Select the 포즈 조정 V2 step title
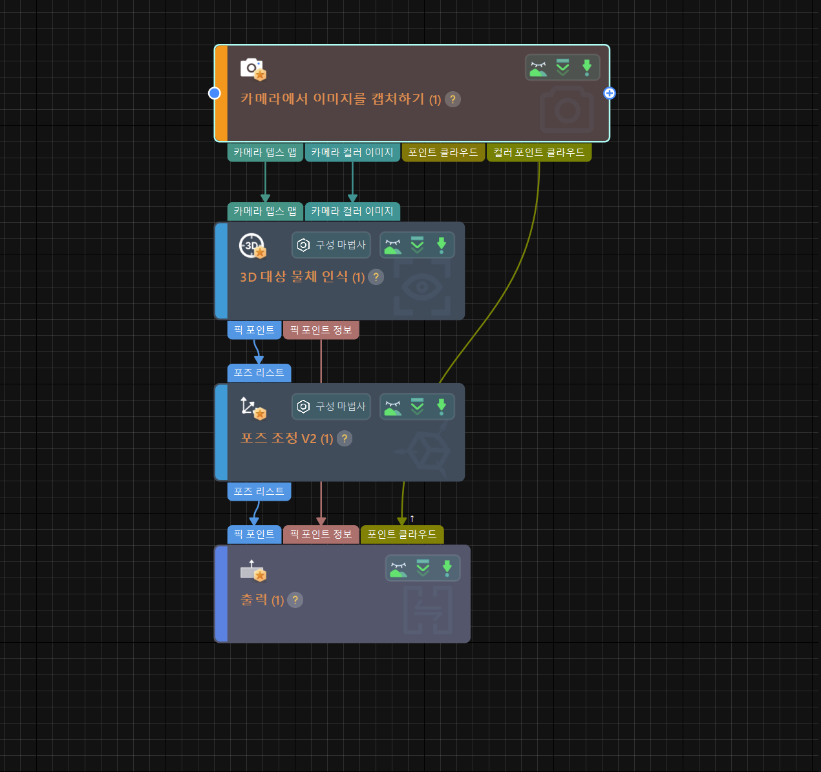Viewport: 821px width, 772px height. coord(287,439)
